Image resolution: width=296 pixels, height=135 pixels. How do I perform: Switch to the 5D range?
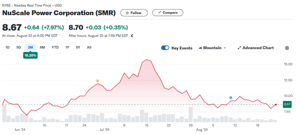[x=19, y=47]
